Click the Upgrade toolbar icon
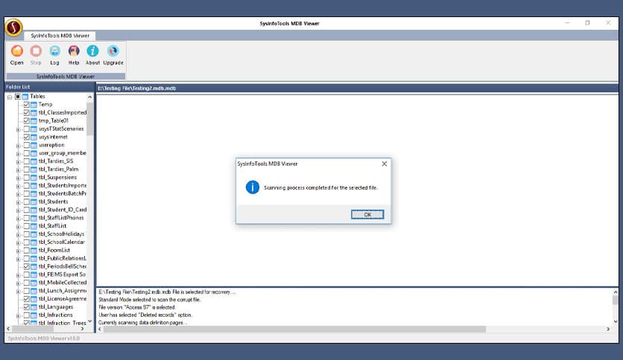The image size is (623, 360). (113, 51)
